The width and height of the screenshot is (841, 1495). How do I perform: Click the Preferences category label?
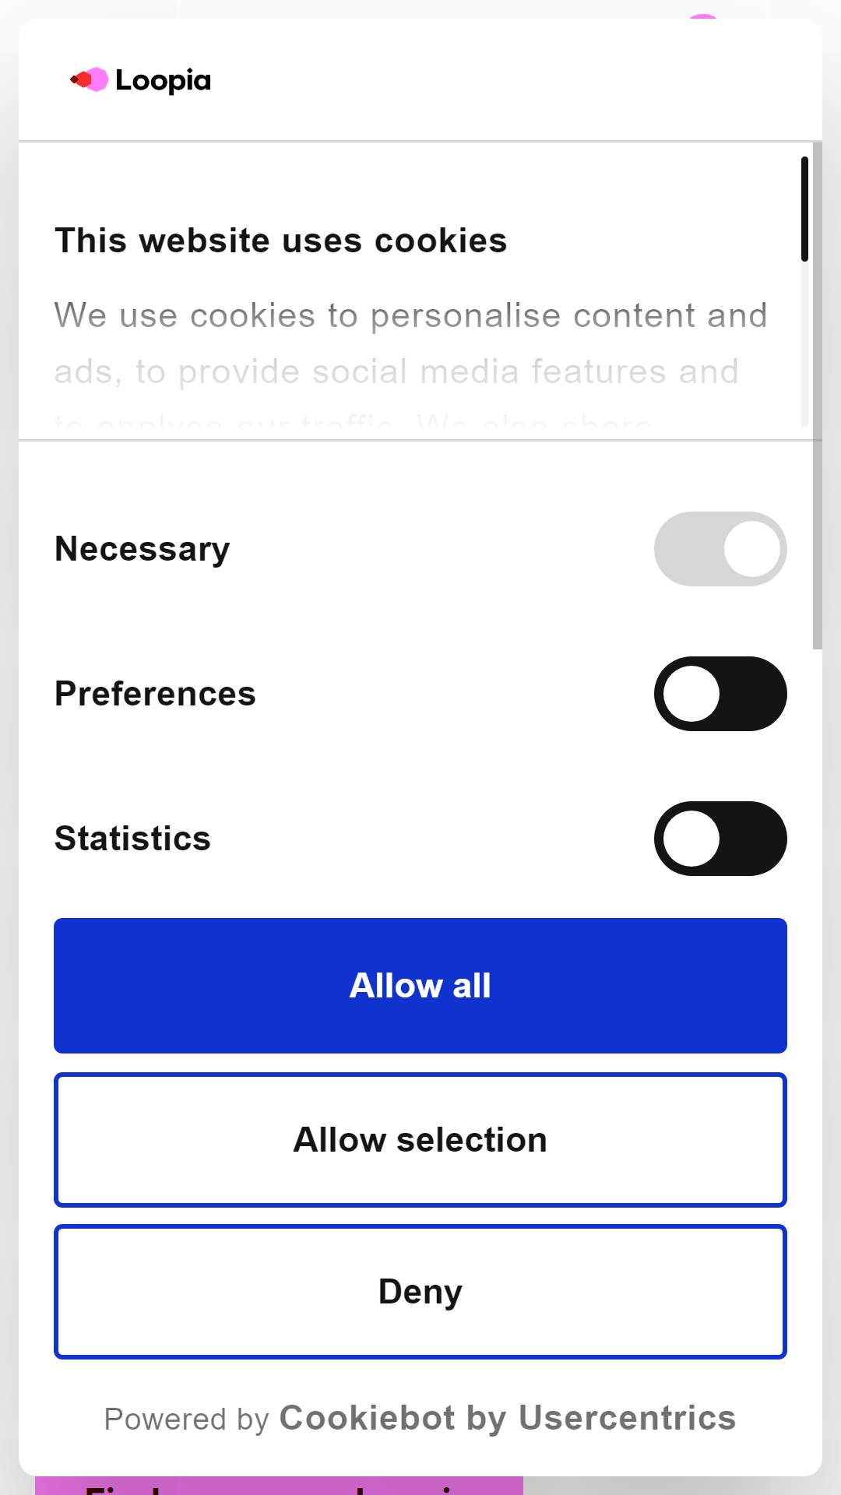coord(155,694)
